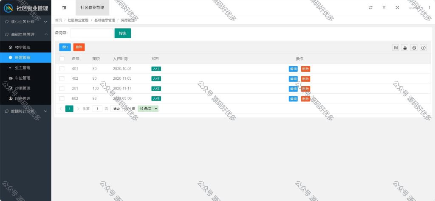Click the area value 100 cell
This screenshot has height=201, width=435.
(96, 89)
